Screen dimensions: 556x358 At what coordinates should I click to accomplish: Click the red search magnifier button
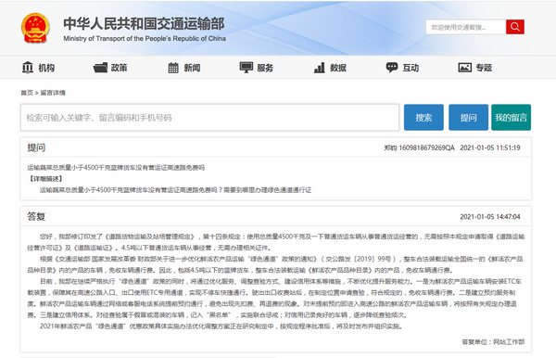515,27
